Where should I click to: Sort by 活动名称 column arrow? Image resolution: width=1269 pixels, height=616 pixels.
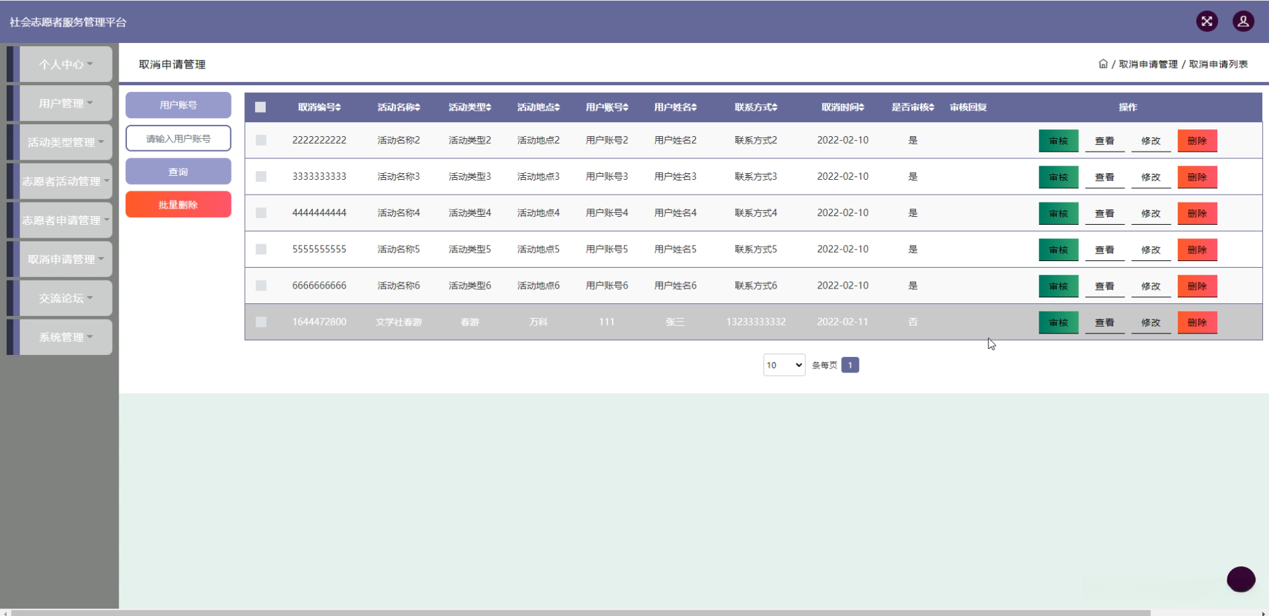coord(417,107)
